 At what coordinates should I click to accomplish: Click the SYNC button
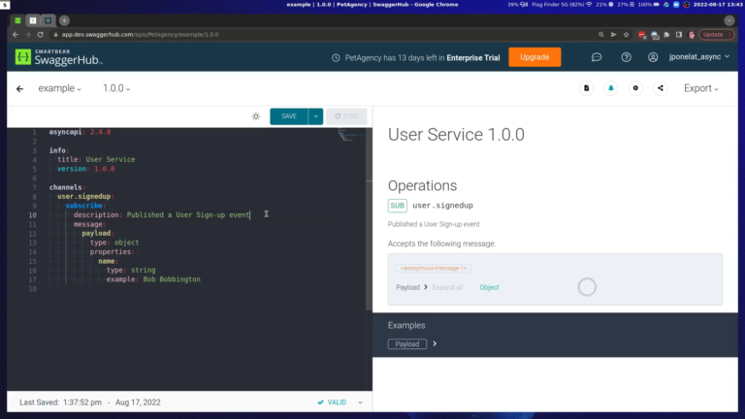[346, 116]
